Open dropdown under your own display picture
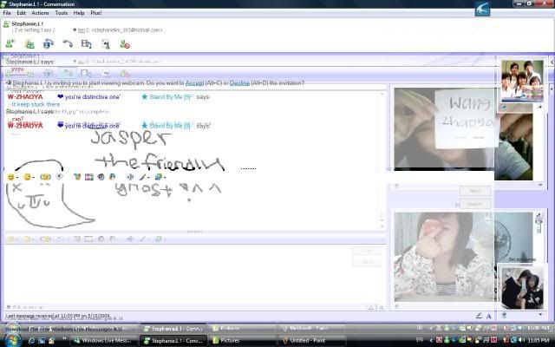The width and height of the screenshot is (555, 347). [x=540, y=314]
